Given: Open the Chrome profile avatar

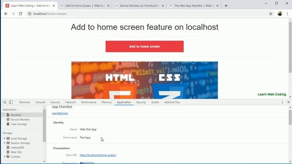Looking at the screenshot, I should point(280,14).
